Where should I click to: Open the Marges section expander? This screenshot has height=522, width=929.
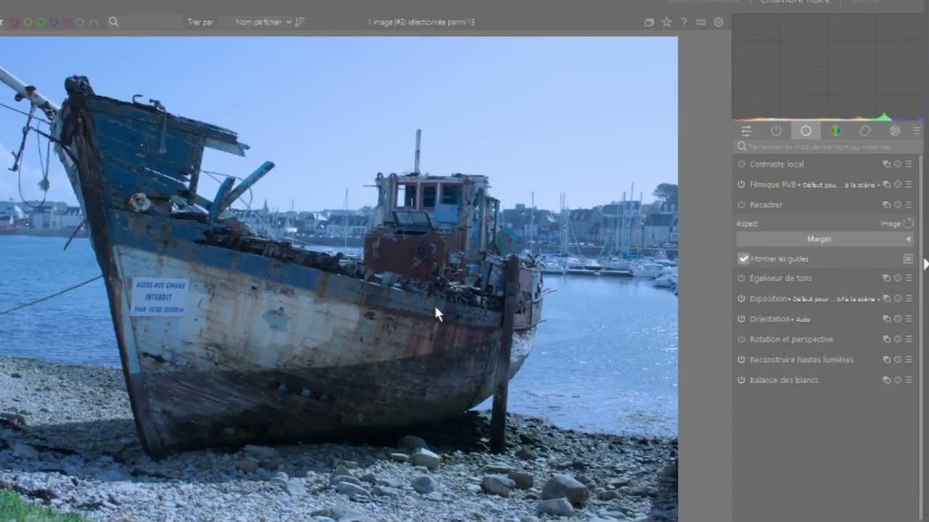coord(824,239)
